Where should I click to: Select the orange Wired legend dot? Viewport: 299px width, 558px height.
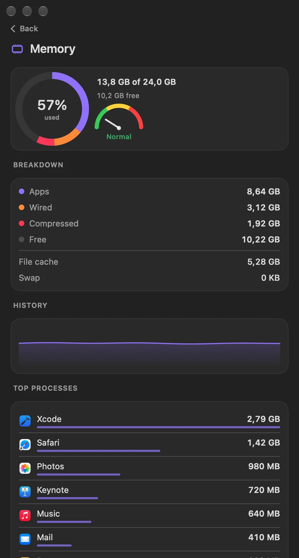tap(22, 207)
